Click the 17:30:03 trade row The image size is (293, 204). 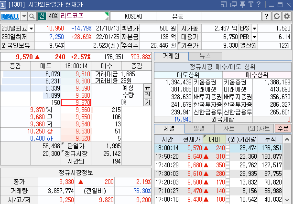(x=218, y=173)
